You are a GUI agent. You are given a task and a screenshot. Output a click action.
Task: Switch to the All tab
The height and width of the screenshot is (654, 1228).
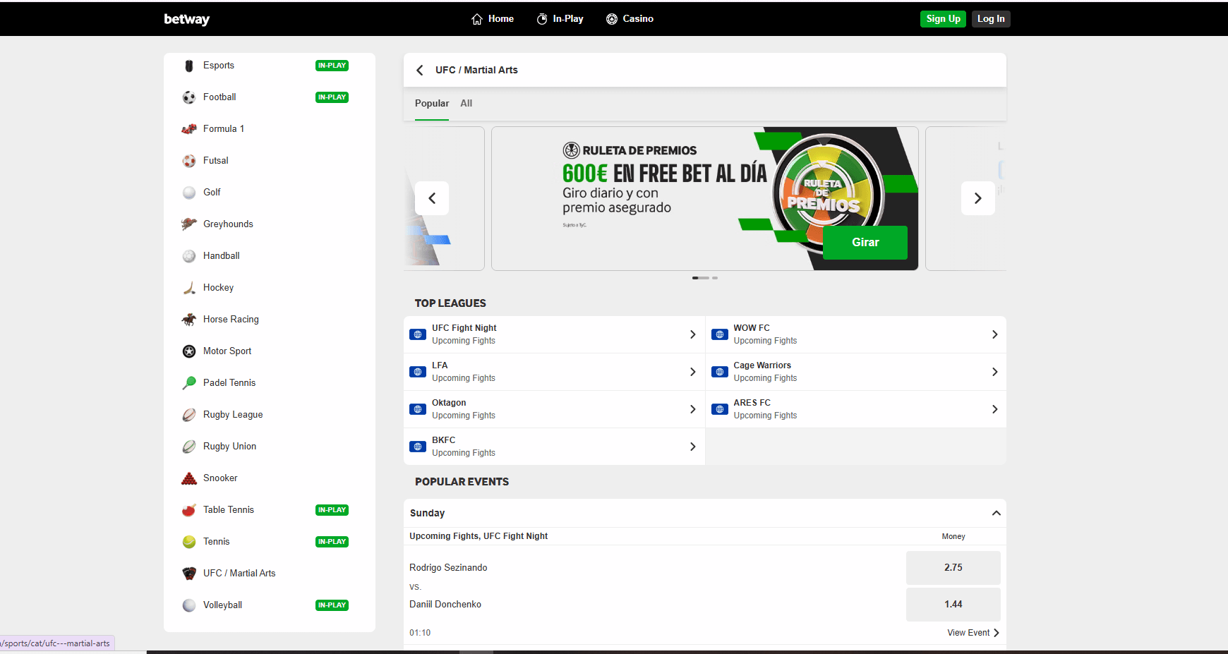pos(466,103)
